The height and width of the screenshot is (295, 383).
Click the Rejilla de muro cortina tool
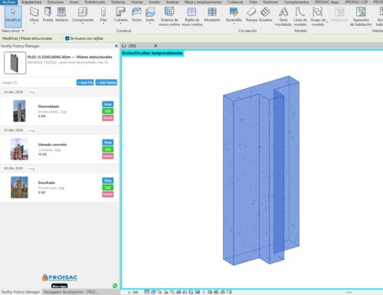click(191, 17)
